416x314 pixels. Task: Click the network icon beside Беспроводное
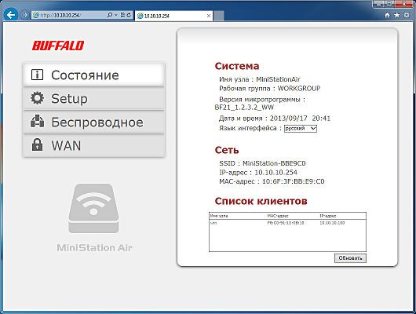coord(37,121)
